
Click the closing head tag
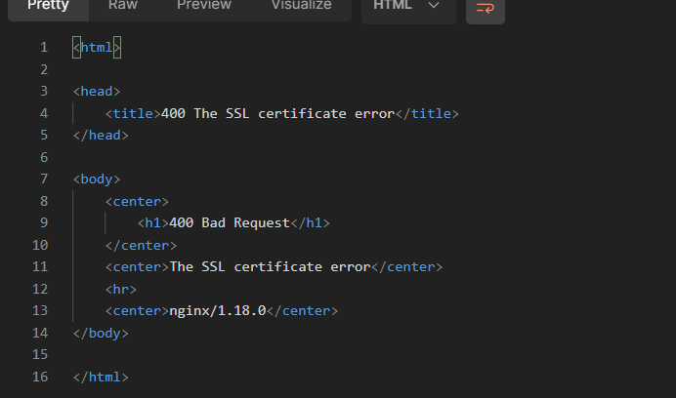[x=101, y=135]
